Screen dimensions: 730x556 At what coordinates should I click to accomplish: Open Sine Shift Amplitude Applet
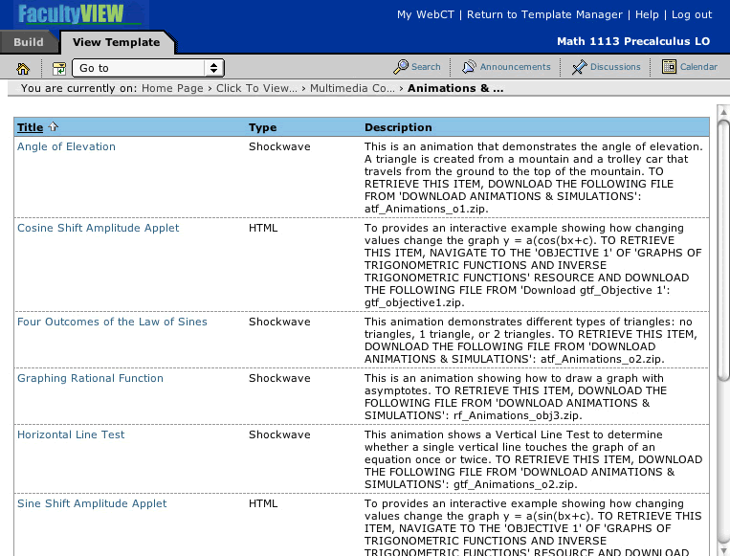click(92, 503)
